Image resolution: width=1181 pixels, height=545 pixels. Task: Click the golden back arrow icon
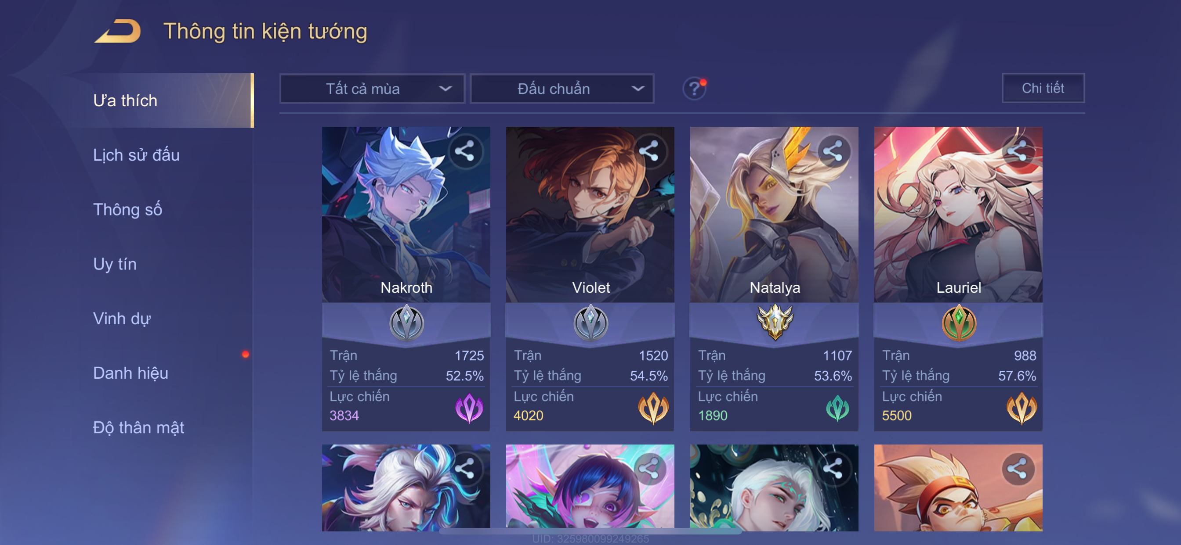coord(118,31)
